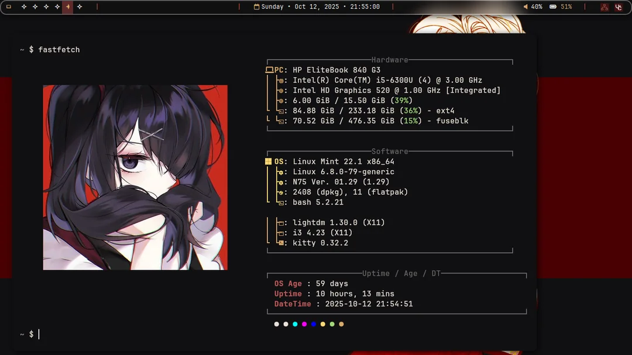The image size is (632, 355).
Task: Click the Linux 6.8.0-79-generic text
Action: (344, 172)
